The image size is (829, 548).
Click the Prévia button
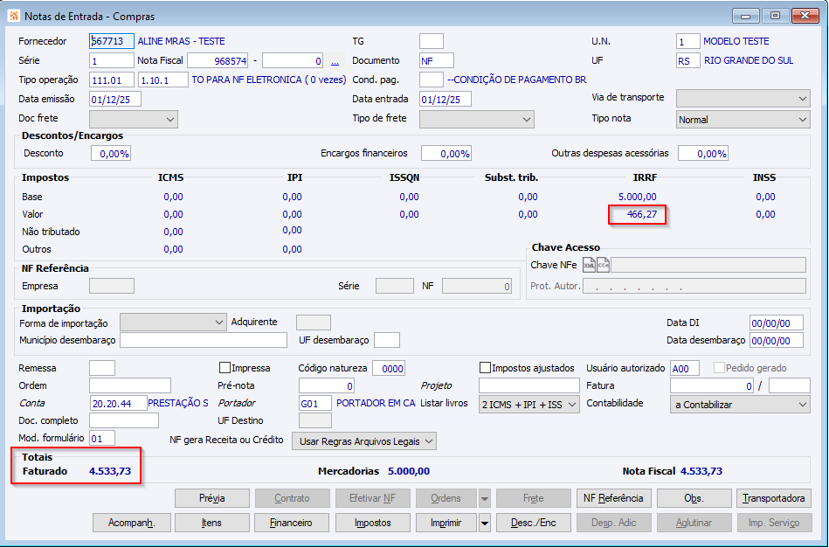pyautogui.click(x=212, y=498)
